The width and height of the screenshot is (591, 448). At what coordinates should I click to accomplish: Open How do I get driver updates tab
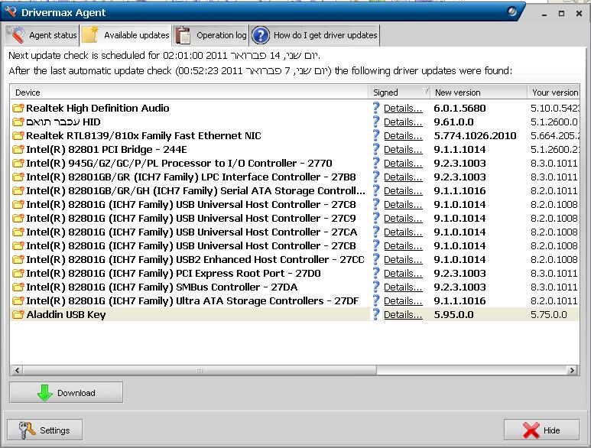tap(314, 35)
